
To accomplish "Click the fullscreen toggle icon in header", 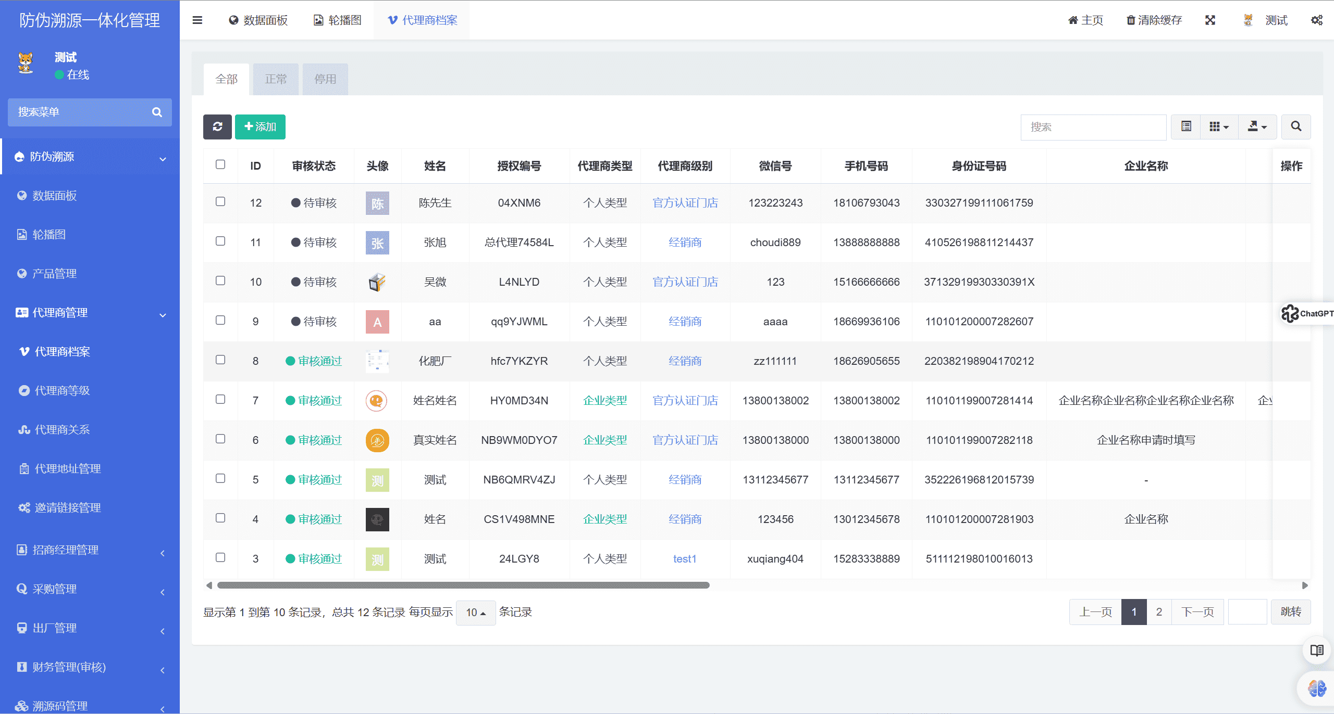I will coord(1210,20).
